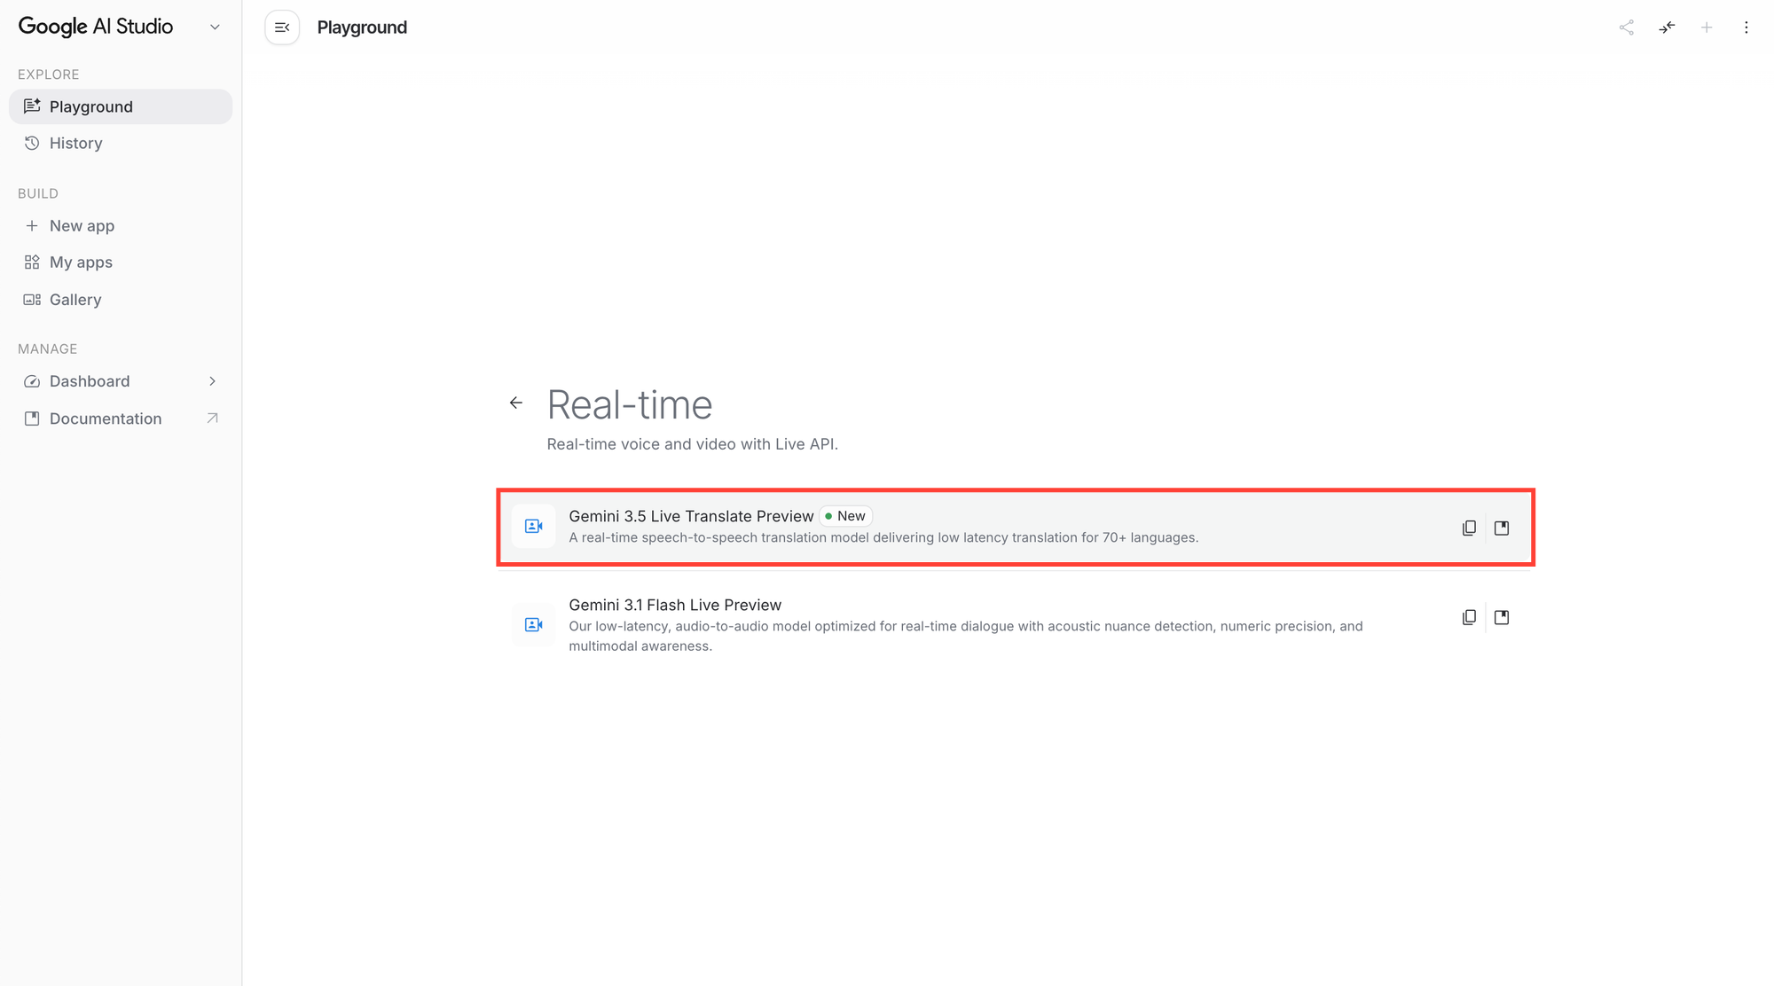This screenshot has height=986, width=1774.
Task: Open My apps section
Action: click(x=121, y=262)
